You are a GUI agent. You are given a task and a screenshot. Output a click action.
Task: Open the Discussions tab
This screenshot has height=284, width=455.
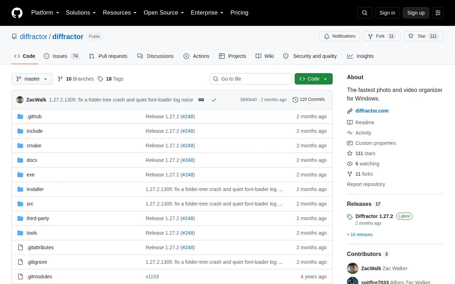(x=155, y=56)
